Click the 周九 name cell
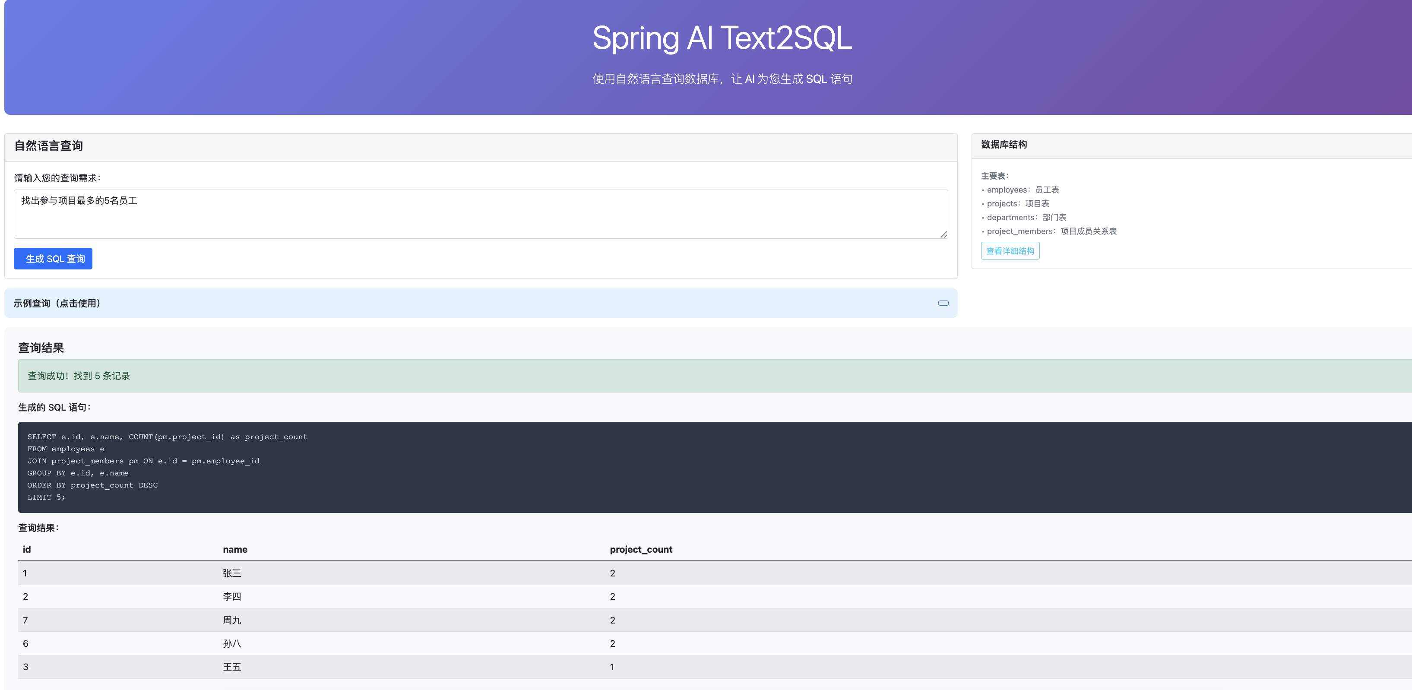This screenshot has height=690, width=1412. click(x=232, y=620)
